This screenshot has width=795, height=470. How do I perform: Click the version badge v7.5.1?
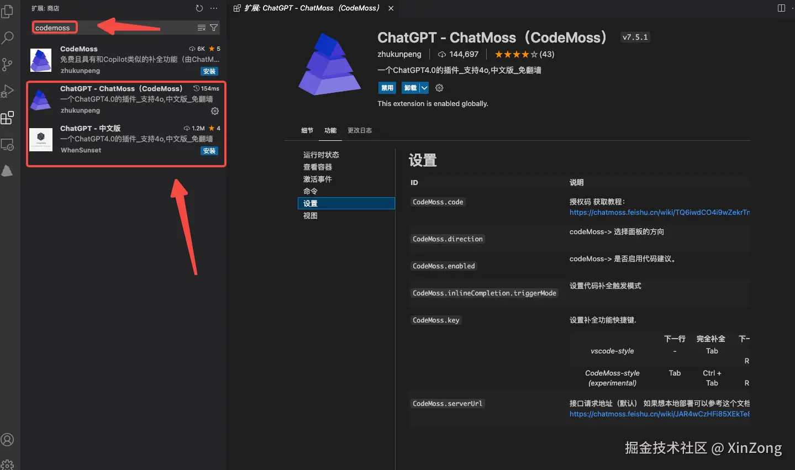pos(635,37)
